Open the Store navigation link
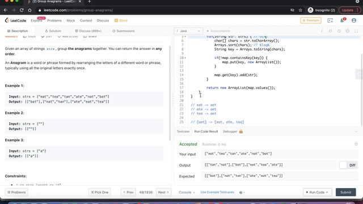 121,20
